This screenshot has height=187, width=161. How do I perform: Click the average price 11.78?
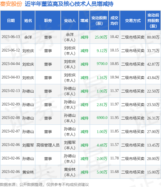114,158
